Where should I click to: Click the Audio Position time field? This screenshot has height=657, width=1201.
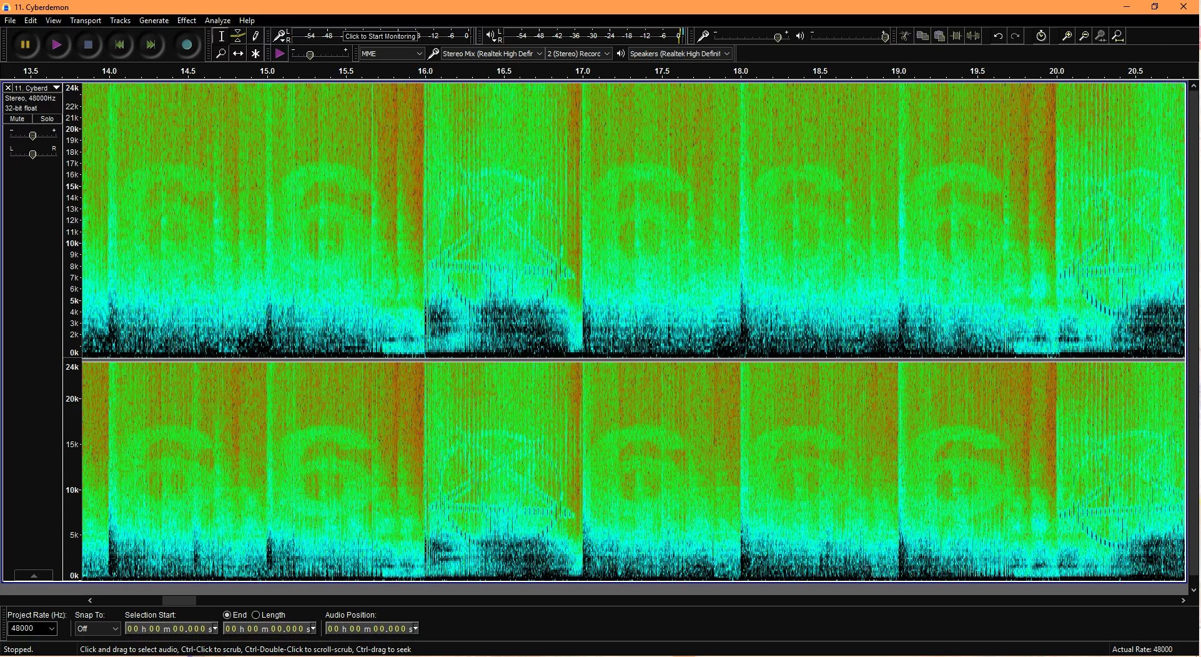[372, 629]
